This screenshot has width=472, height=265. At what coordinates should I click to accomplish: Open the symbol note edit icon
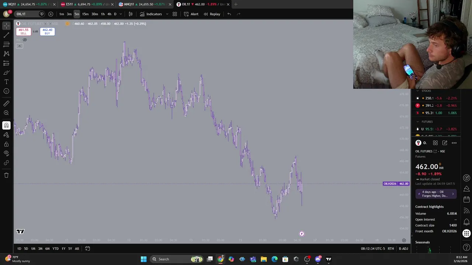coord(445,143)
